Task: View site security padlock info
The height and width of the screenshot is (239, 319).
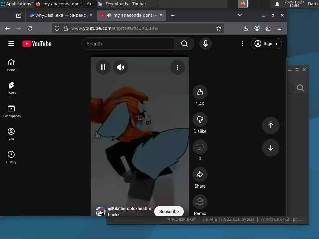Action: pyautogui.click(x=65, y=28)
